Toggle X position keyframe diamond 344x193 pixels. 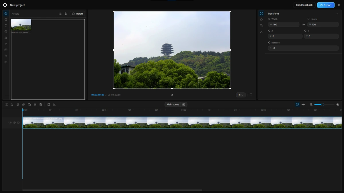pyautogui.click(x=269, y=31)
